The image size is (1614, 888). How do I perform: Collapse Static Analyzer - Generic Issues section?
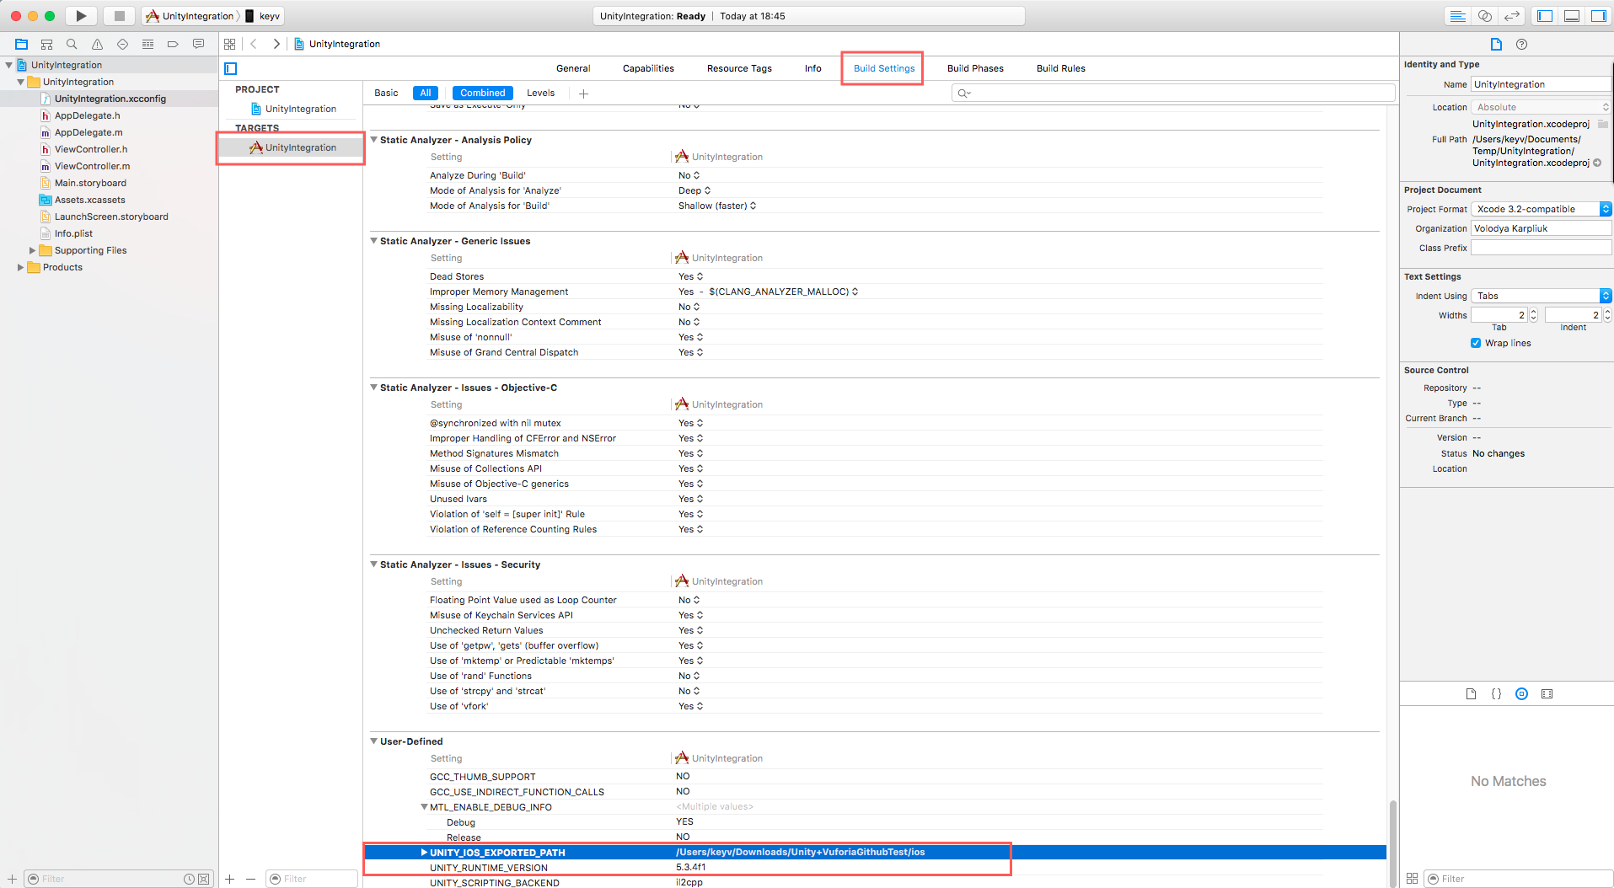(374, 241)
